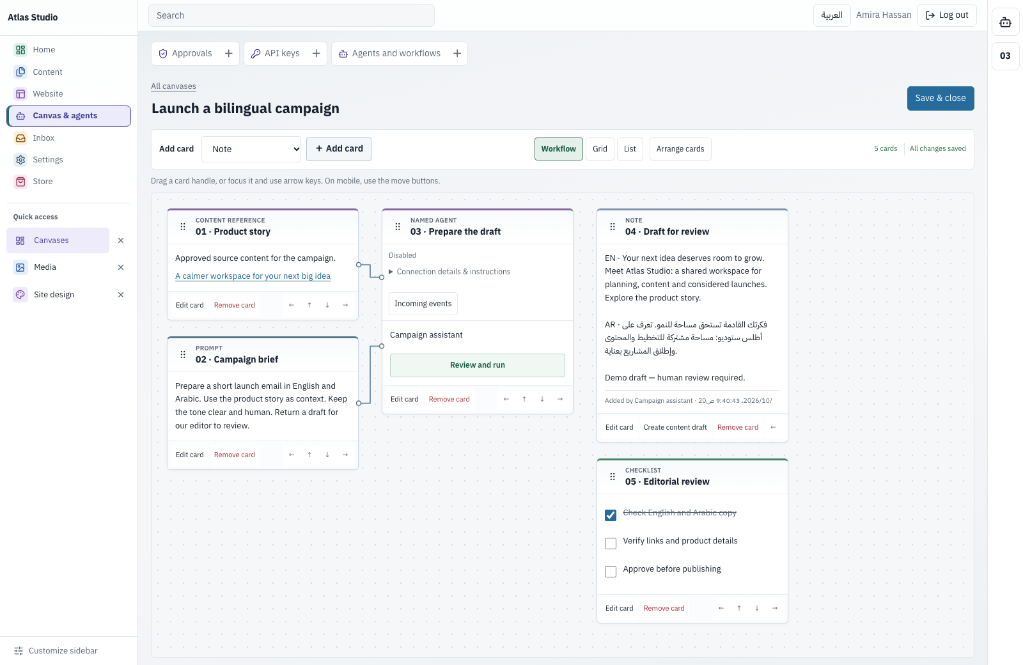This screenshot has width=1023, height=665.
Task: Move Prepare the draft card right with arrow
Action: point(560,399)
